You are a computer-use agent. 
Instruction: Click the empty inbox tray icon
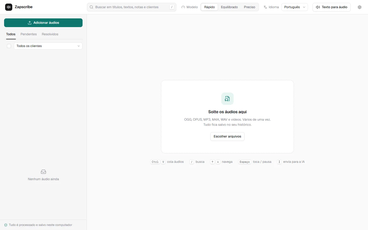click(43, 172)
